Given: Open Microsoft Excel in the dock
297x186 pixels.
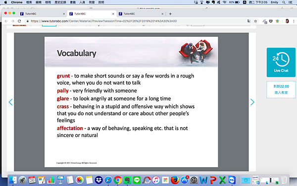Looking at the screenshot, I should pos(223,180).
